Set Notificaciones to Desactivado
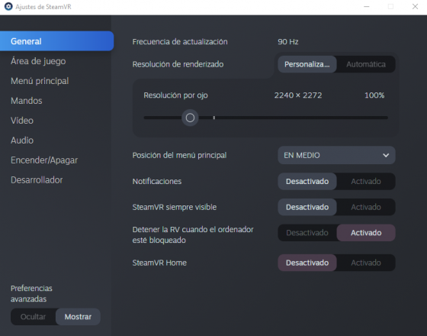This screenshot has width=427, height=336. click(307, 182)
